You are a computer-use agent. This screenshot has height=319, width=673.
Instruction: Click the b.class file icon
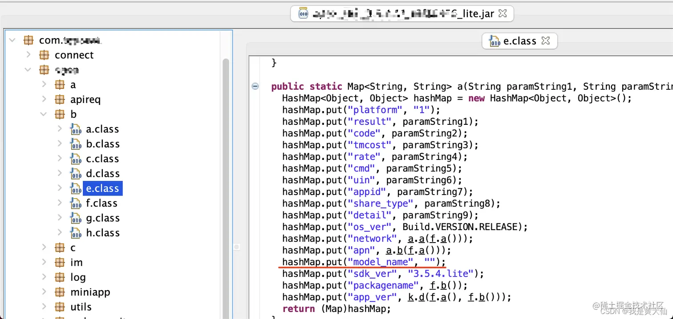(x=76, y=144)
